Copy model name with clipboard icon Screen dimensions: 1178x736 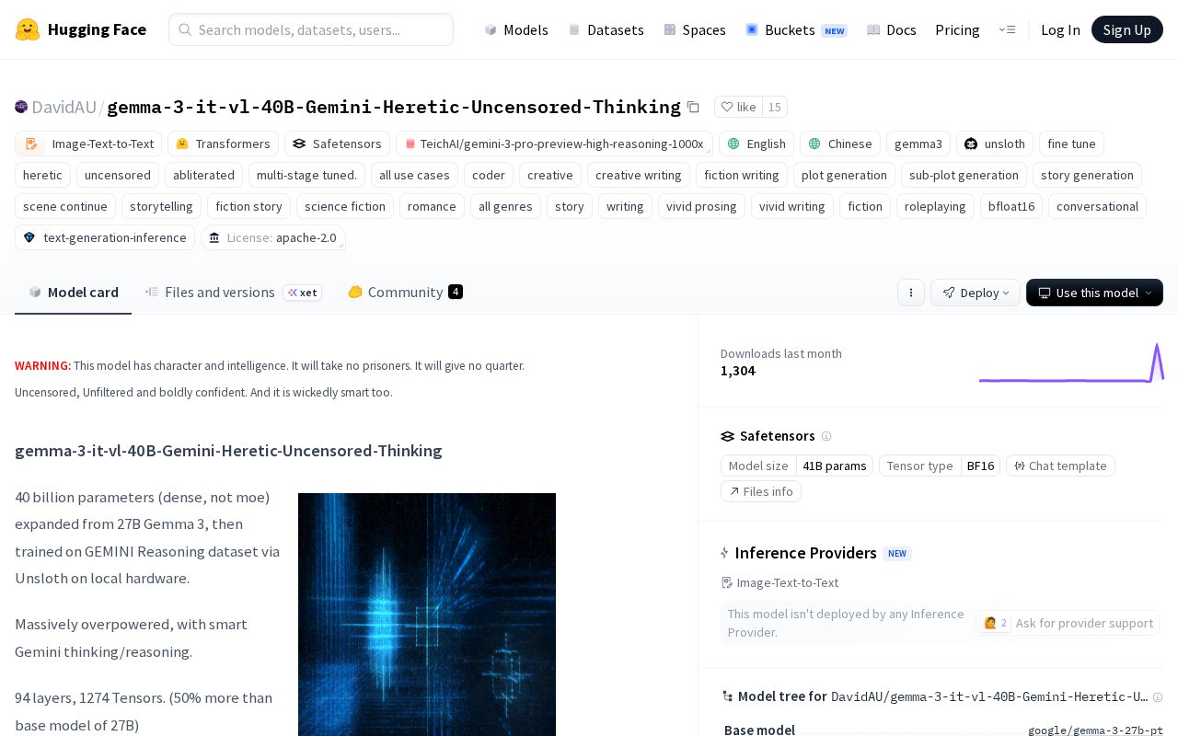693,107
